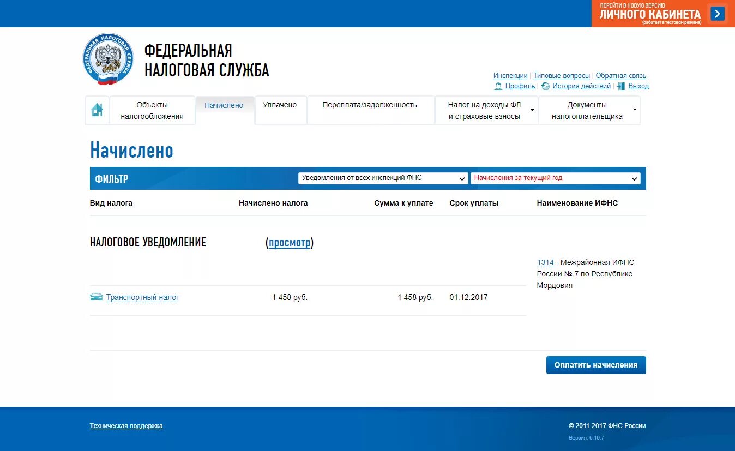Switch to Объекты налогообложения tab
The width and height of the screenshot is (735, 451).
coord(152,110)
